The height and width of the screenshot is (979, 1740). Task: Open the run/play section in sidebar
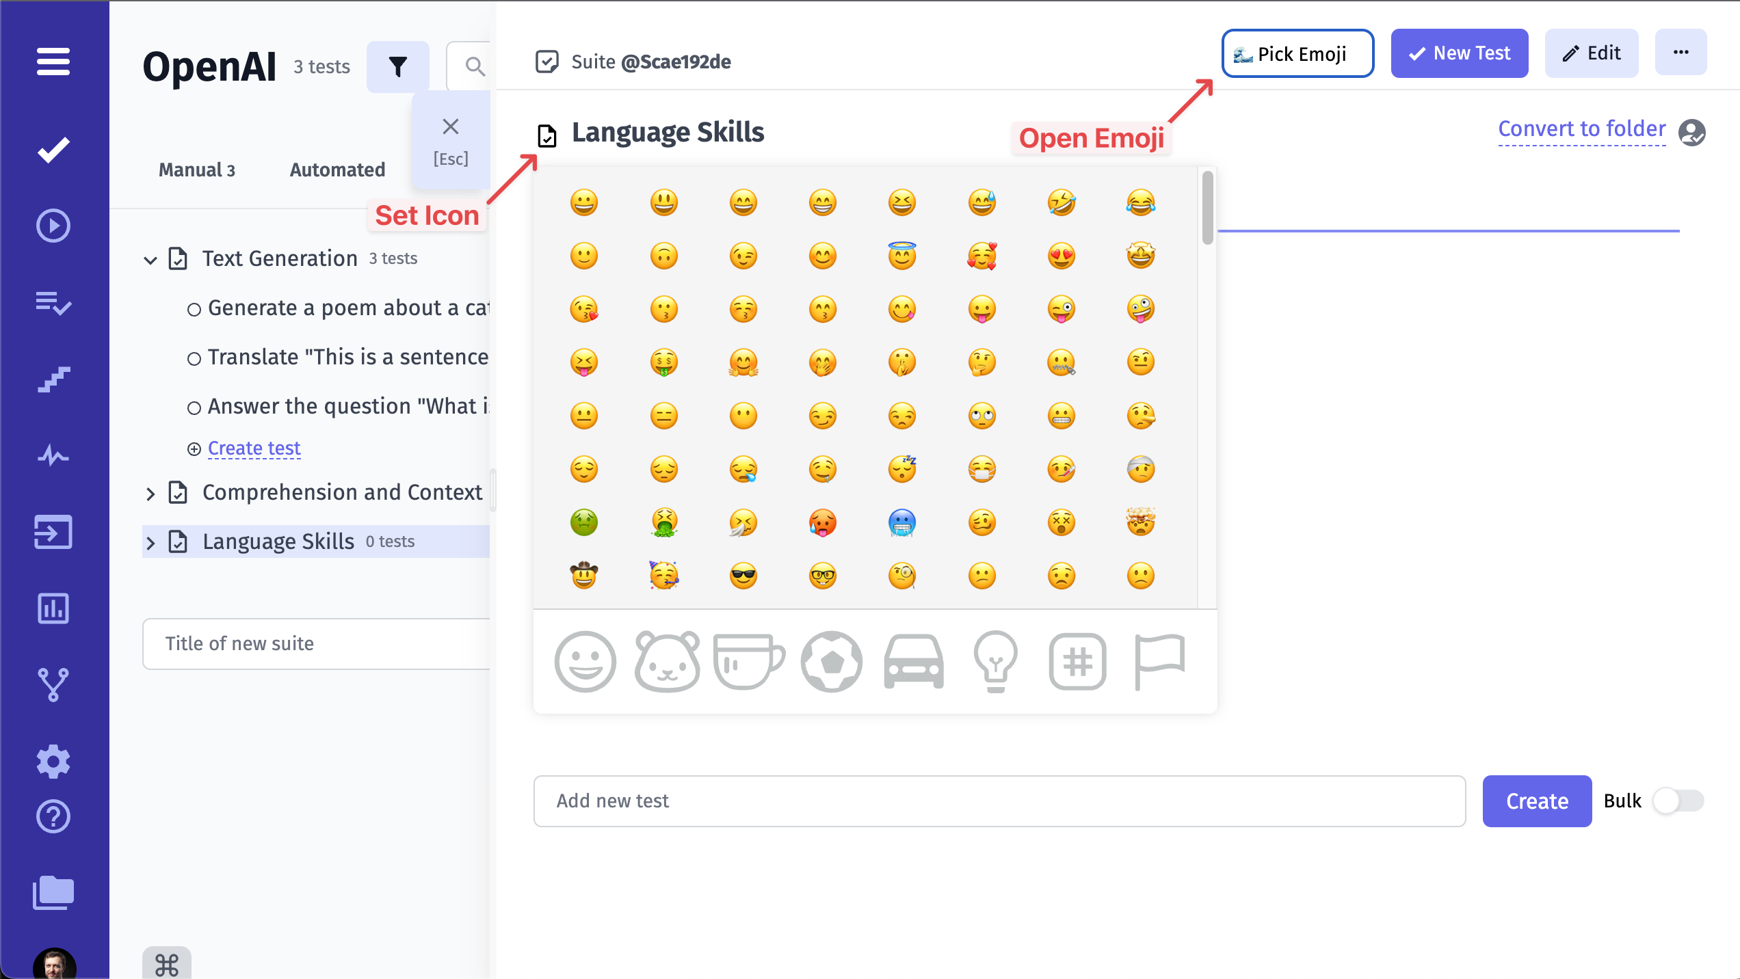(53, 226)
